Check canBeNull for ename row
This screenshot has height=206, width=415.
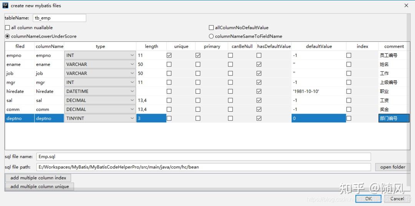point(231,64)
